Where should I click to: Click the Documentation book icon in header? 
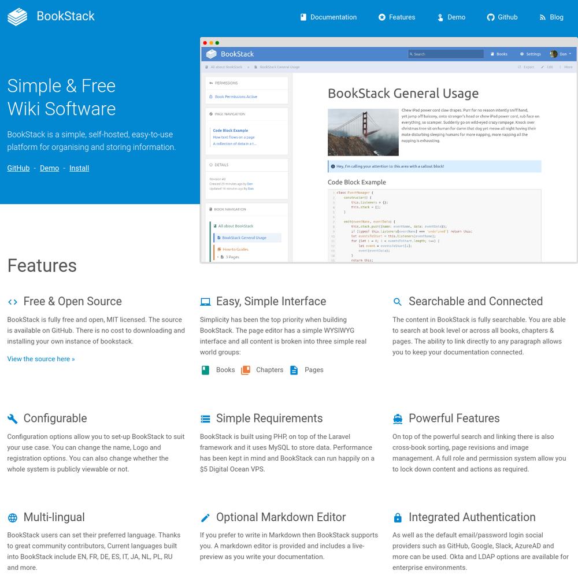tap(303, 17)
